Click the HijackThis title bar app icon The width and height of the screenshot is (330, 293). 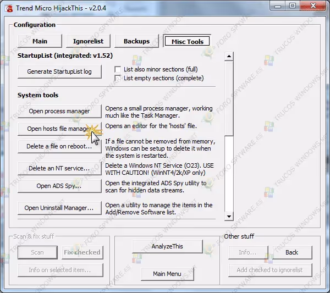coord(9,8)
